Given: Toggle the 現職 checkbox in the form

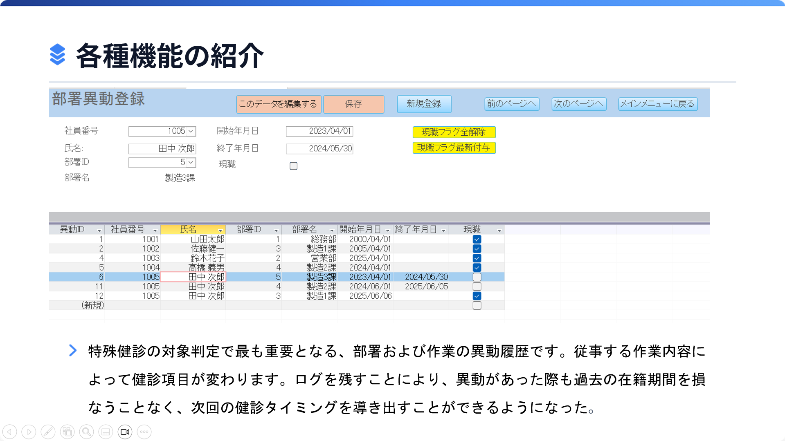Looking at the screenshot, I should [293, 166].
